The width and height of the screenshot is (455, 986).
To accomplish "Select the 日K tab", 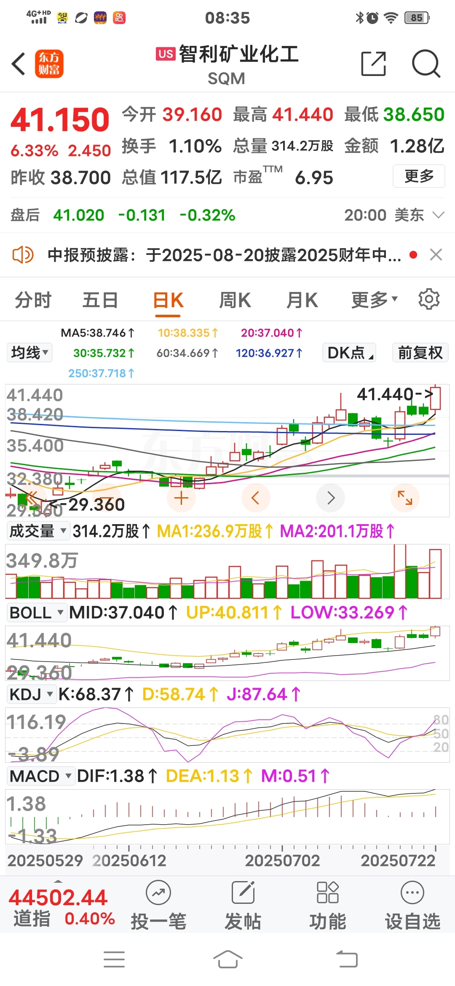I will [x=168, y=300].
